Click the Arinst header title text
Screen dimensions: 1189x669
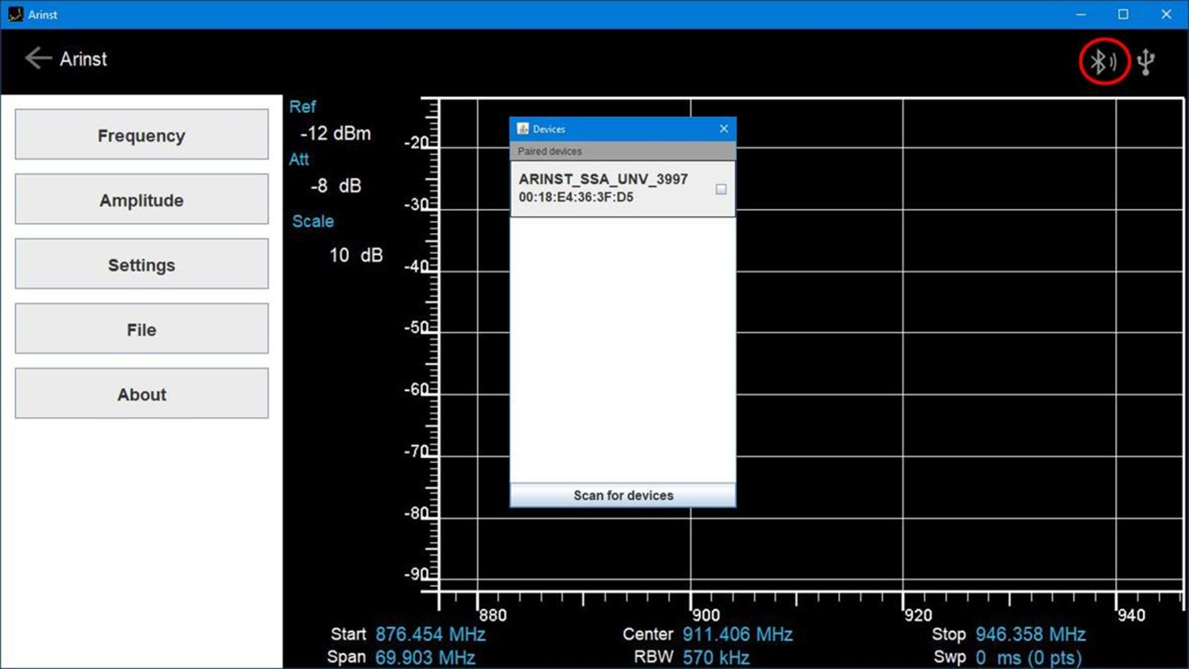[83, 59]
